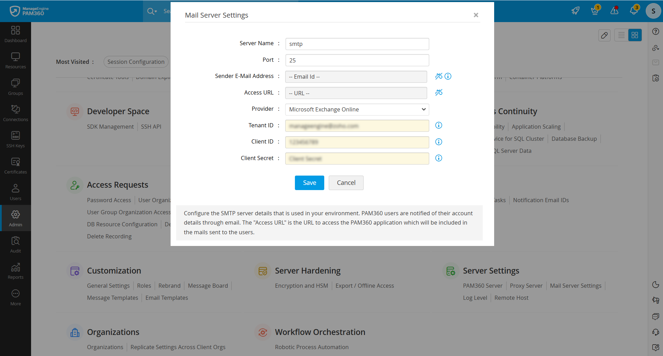Open the Certificates section
663x356 pixels.
click(x=16, y=165)
